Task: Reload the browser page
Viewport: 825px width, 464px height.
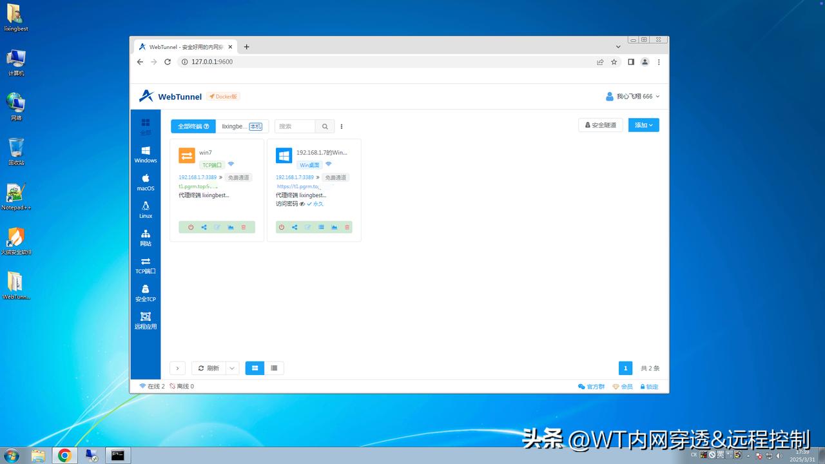Action: [x=168, y=62]
